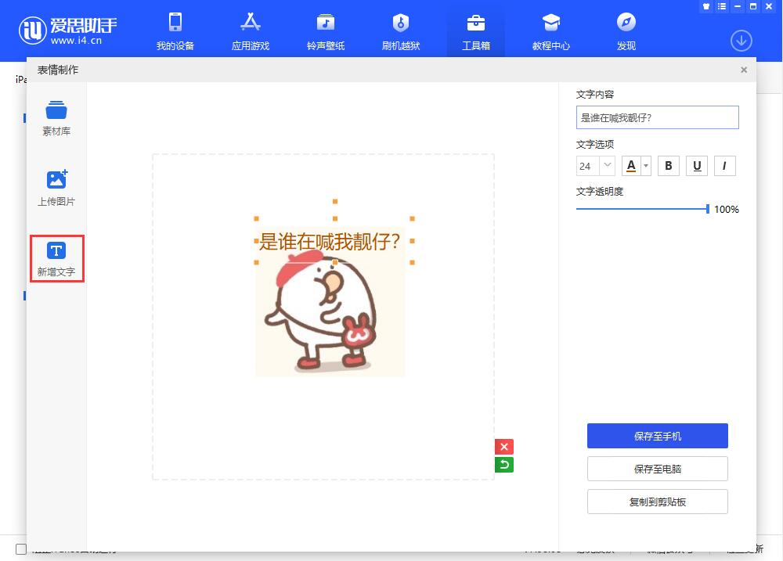Screen dimensions: 783x561
Task: Toggle italic formatting for the text
Action: [724, 165]
